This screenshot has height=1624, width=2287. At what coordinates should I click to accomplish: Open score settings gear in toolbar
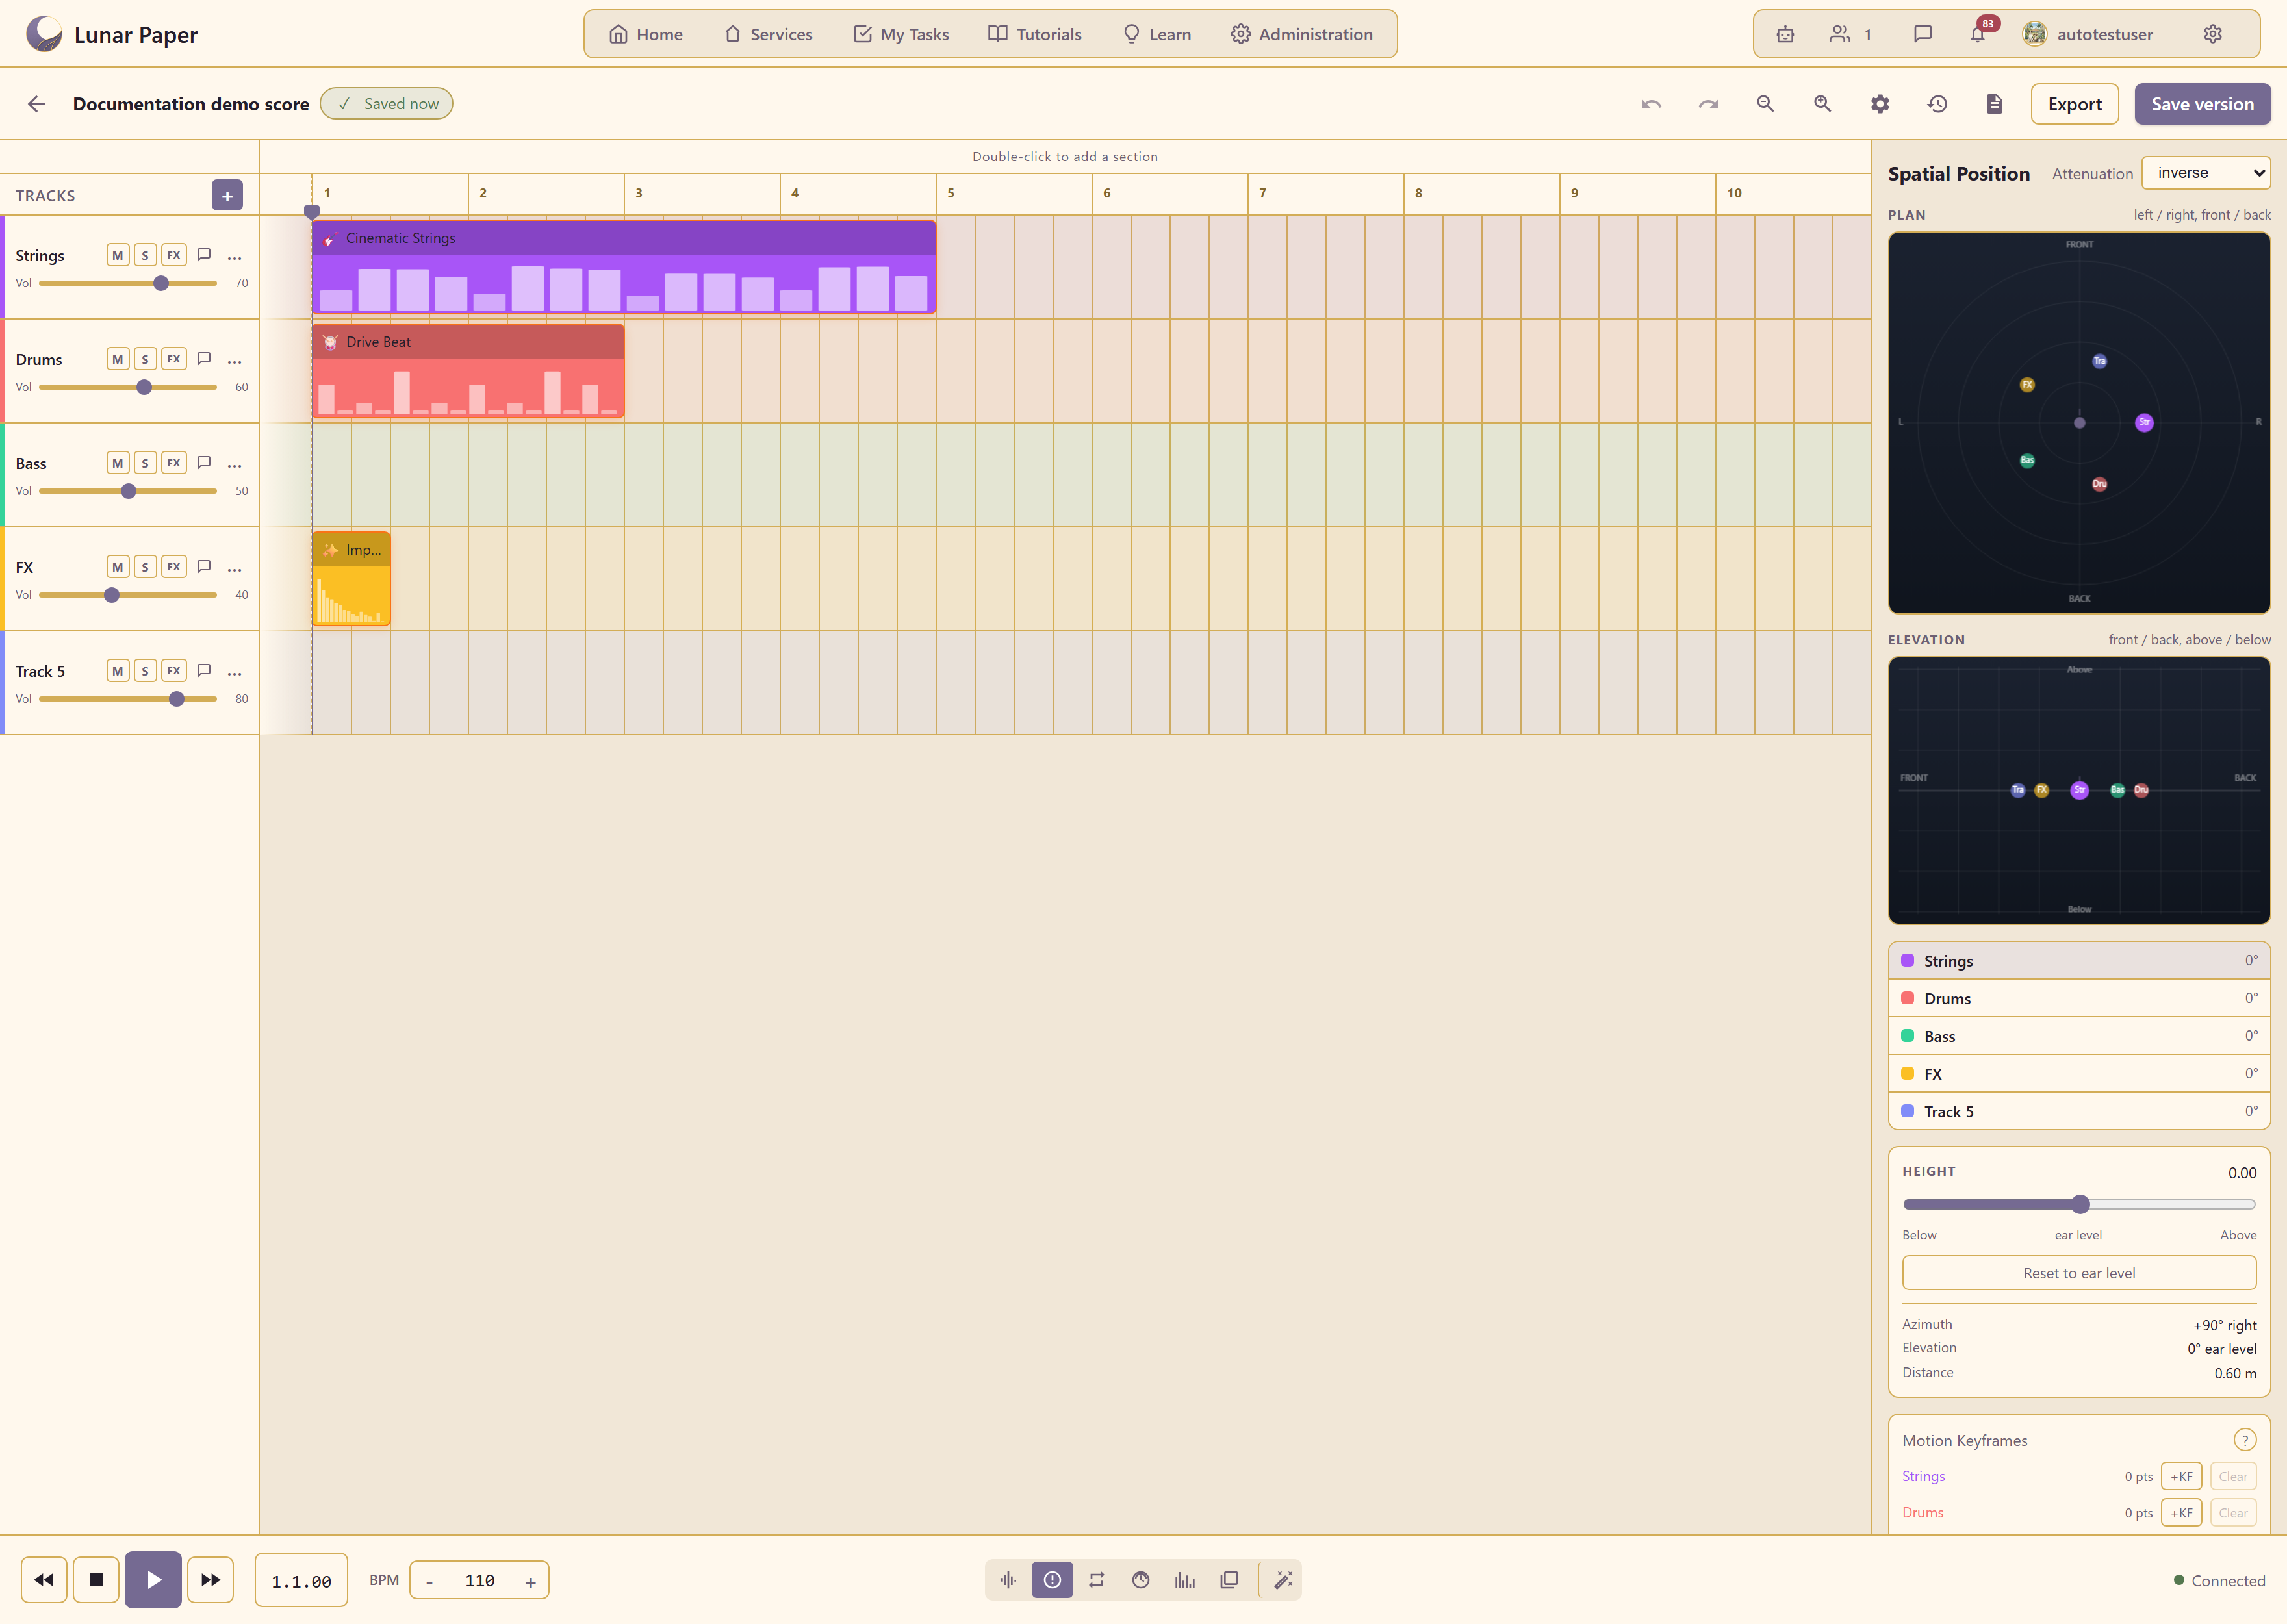[1880, 104]
